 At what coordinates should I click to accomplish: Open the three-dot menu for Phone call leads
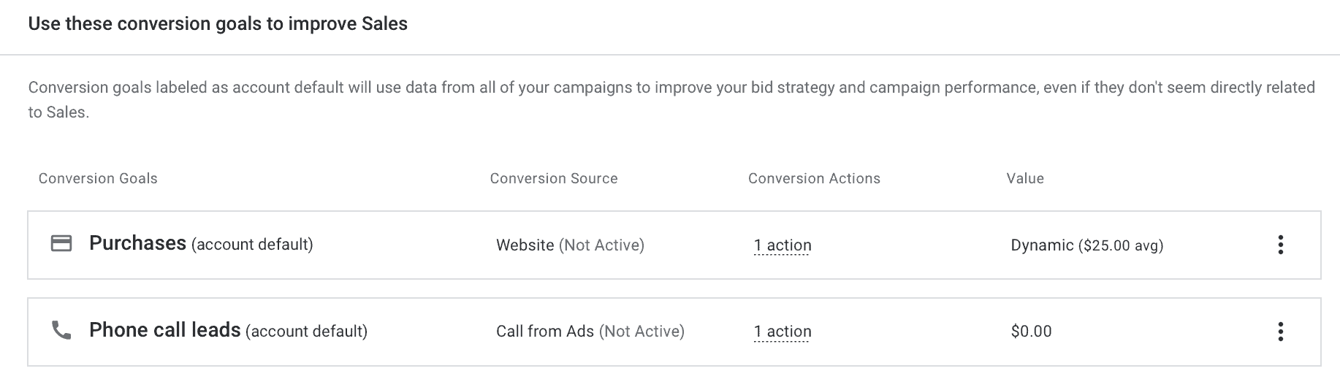(x=1280, y=332)
